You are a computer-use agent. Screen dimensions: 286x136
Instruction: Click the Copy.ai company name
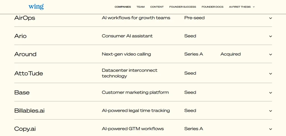25,129
